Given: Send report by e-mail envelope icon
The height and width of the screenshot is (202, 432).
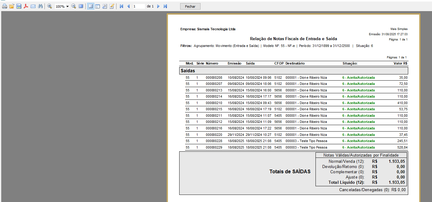Looking at the screenshot, I should tap(33, 6).
